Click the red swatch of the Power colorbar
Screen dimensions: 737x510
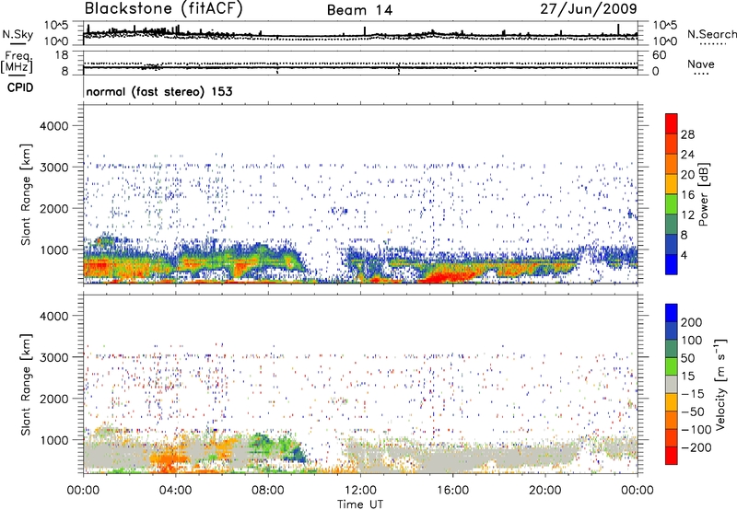pos(672,123)
